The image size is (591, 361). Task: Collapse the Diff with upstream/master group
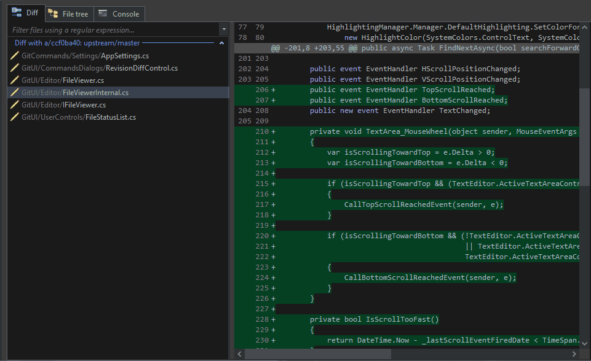221,43
